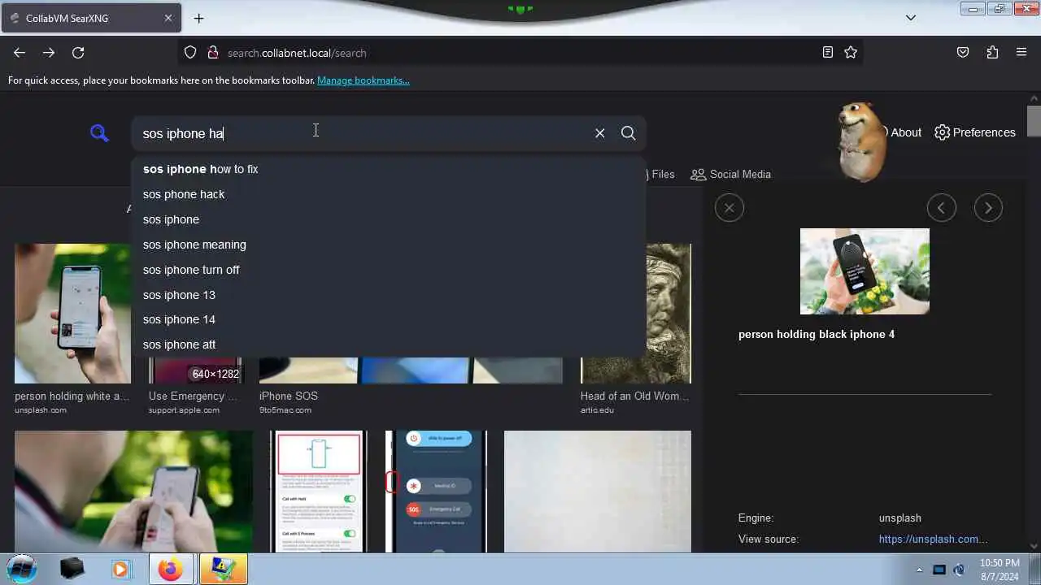Open tracking protection shield icon
This screenshot has width=1041, height=585.
coord(190,53)
